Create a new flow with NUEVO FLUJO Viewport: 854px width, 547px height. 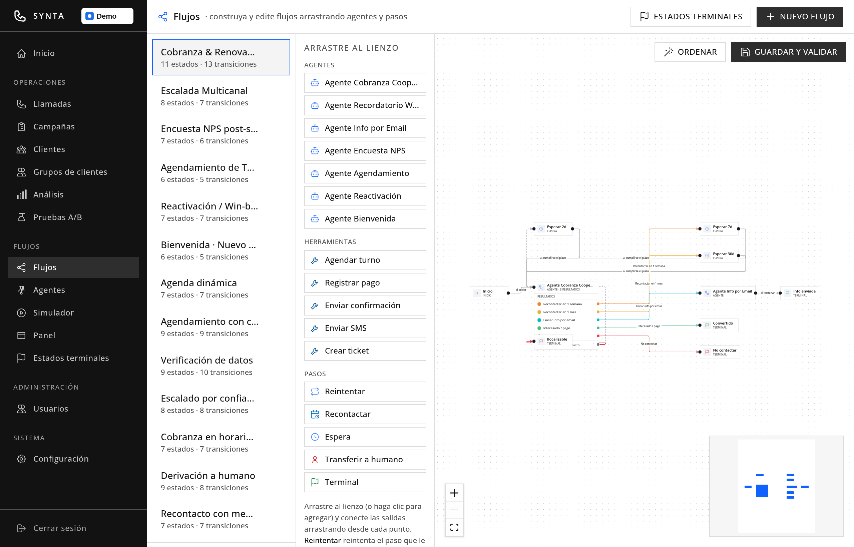coord(800,16)
